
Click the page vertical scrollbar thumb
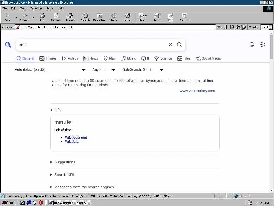click(271, 47)
